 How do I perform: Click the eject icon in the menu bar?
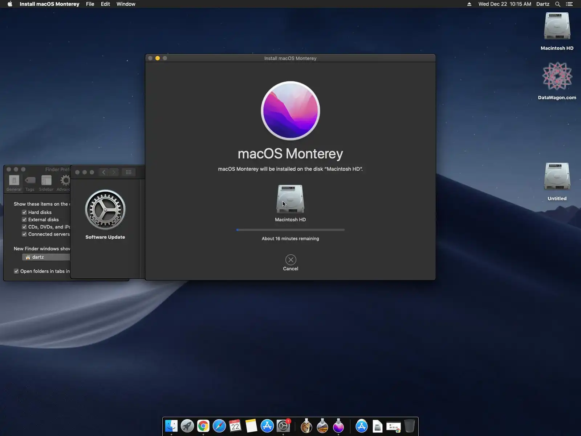click(469, 4)
